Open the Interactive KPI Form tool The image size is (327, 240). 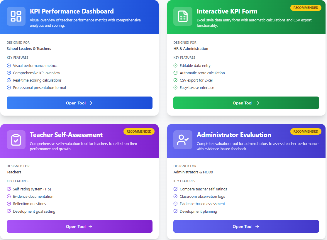coord(246,103)
